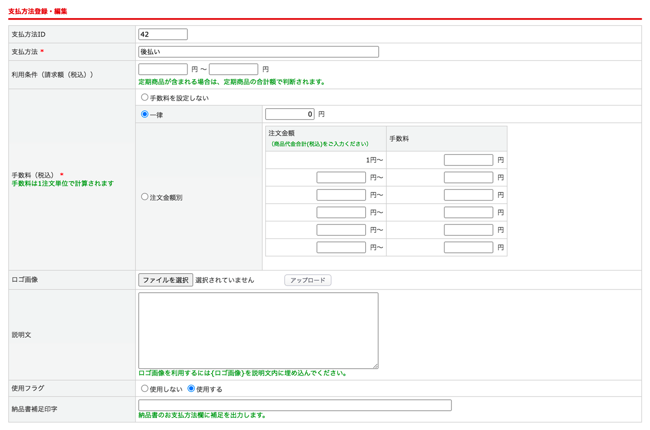This screenshot has width=650, height=430.
Task: Click the 納品書補足印字 input field
Action: [295, 405]
